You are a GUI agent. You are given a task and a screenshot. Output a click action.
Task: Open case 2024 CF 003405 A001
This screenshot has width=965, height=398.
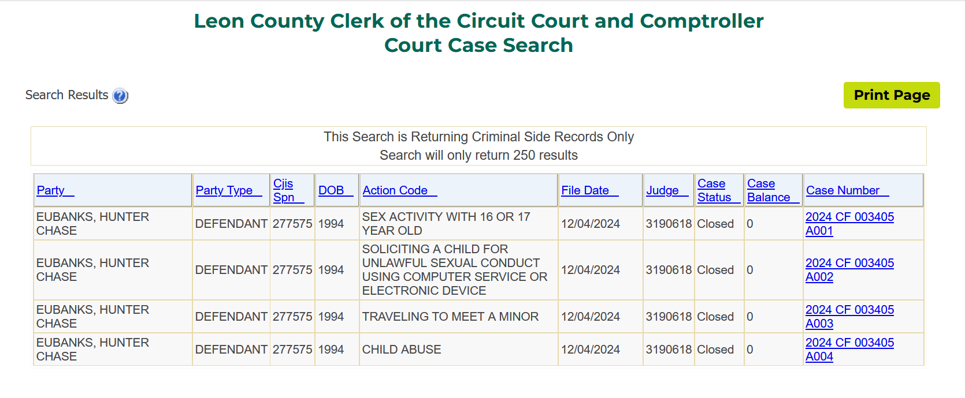[x=849, y=224]
